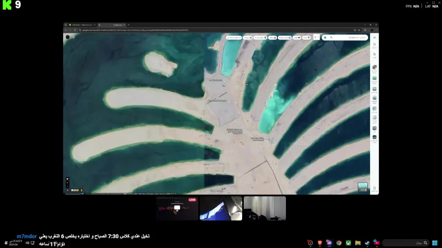Select the Museums category chip

pyautogui.click(x=273, y=38)
